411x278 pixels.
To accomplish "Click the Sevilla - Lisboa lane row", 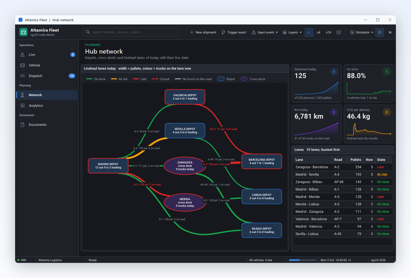I will (343, 234).
